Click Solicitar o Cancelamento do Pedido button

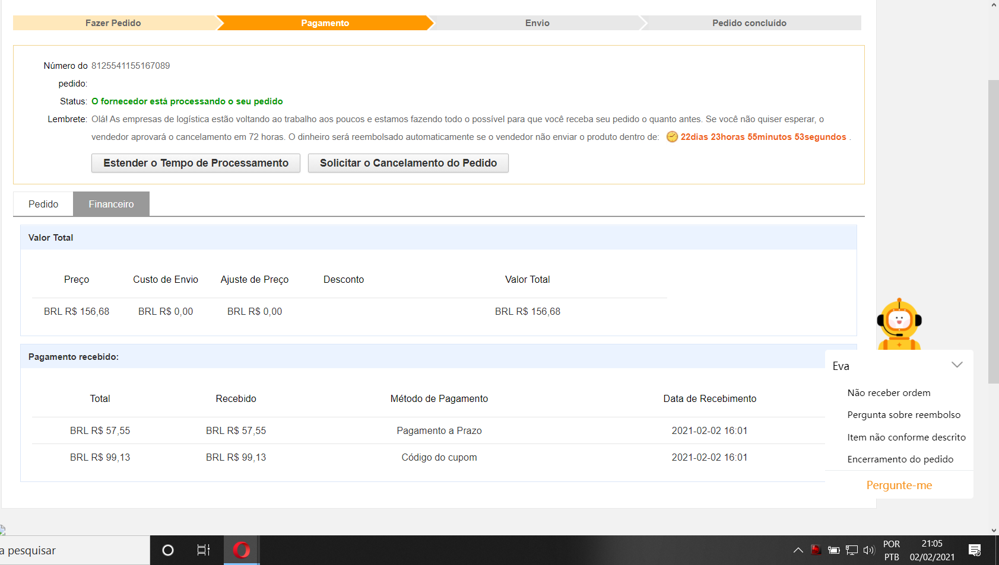(408, 163)
